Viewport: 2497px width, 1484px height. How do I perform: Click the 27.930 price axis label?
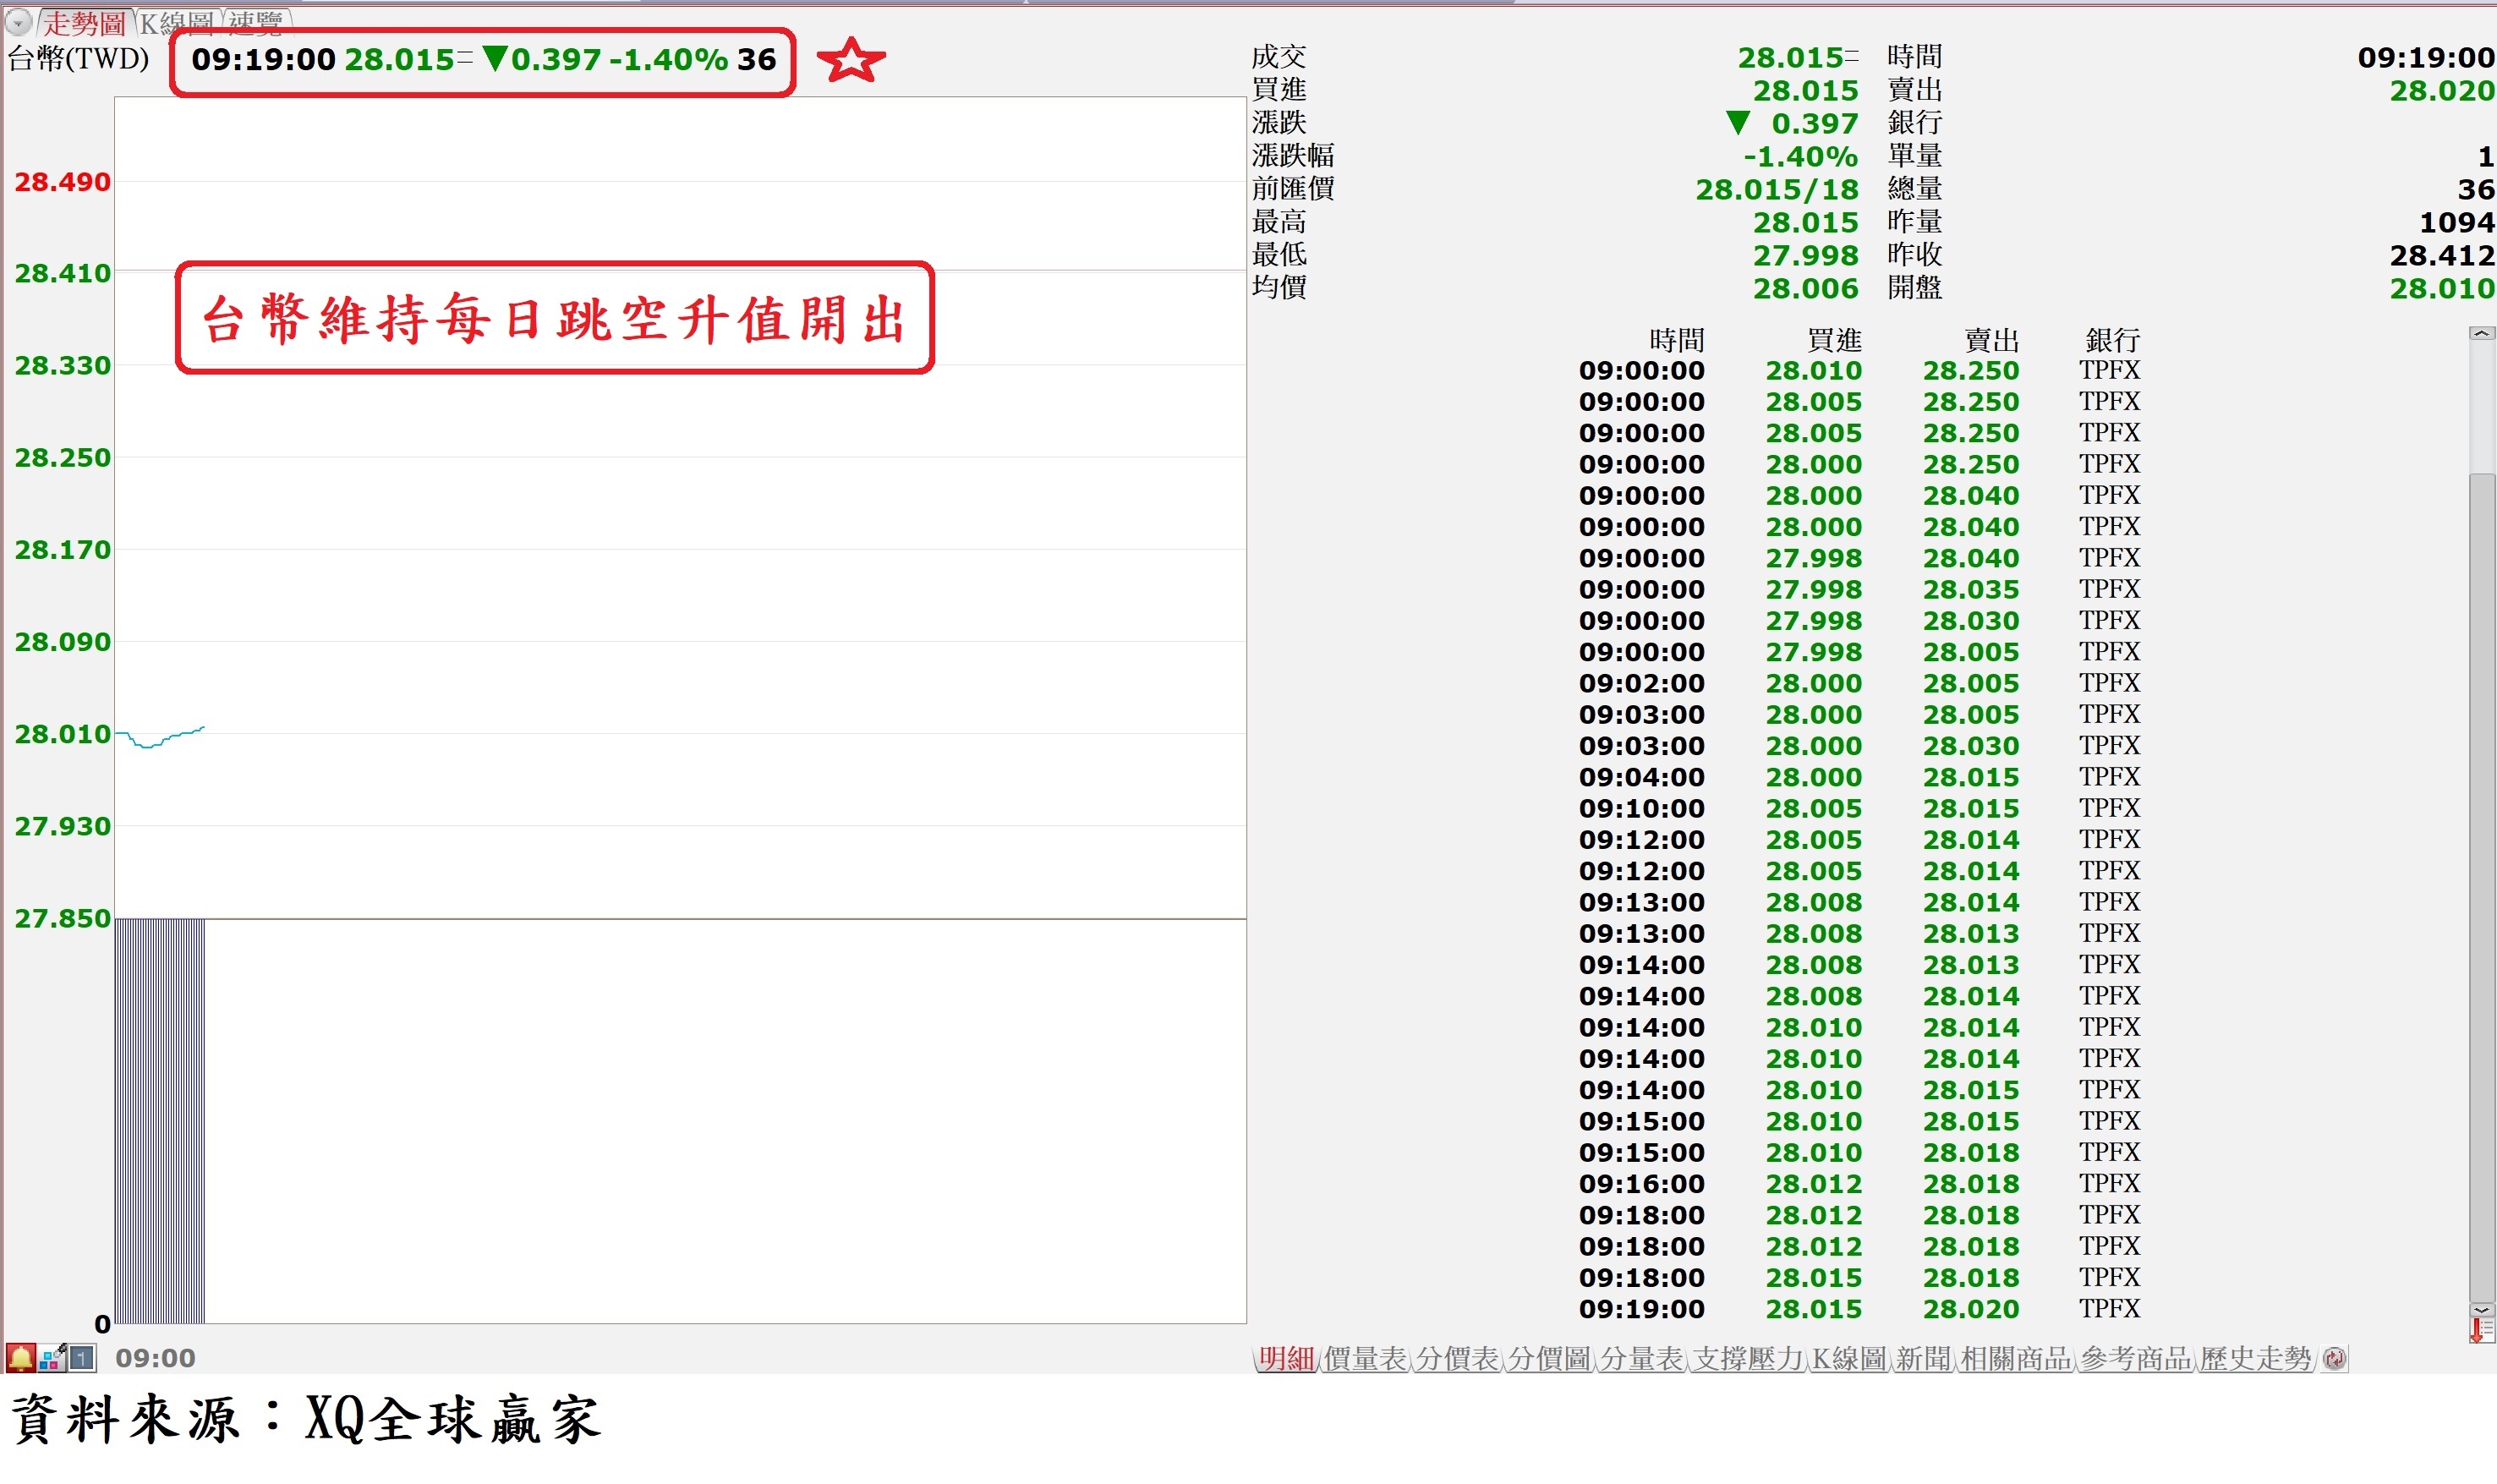[x=62, y=826]
